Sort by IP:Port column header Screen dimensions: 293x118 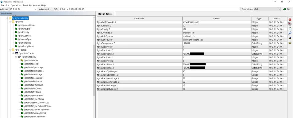pos(278,18)
